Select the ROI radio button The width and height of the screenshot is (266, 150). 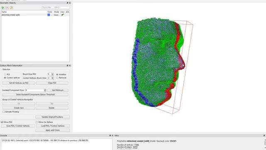click(5, 75)
